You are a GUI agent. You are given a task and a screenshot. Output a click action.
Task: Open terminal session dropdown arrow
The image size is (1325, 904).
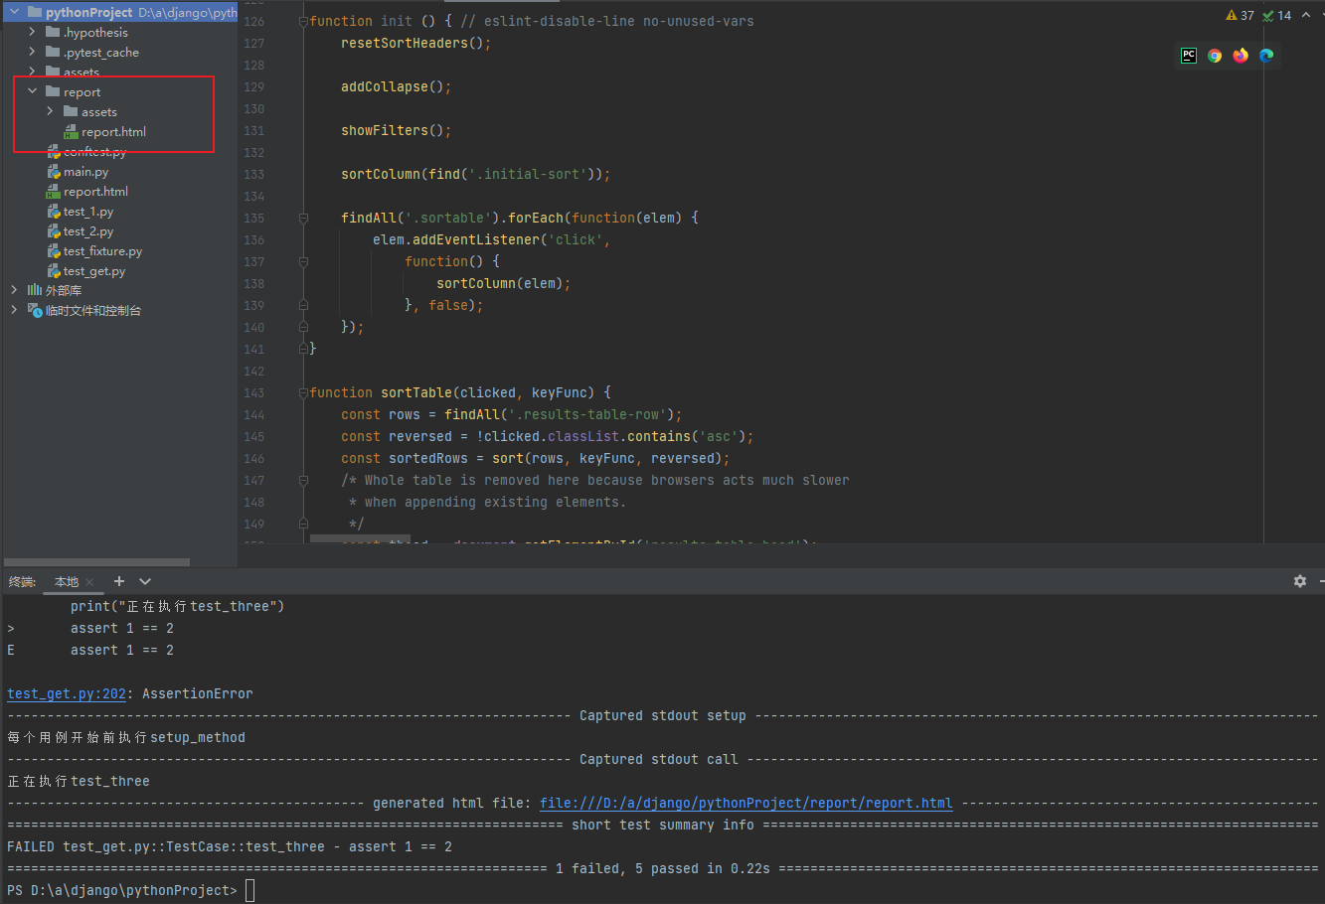(x=145, y=581)
